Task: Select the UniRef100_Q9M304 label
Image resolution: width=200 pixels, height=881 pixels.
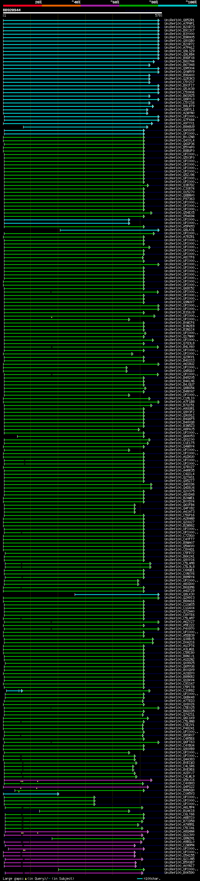Action: coord(179,68)
